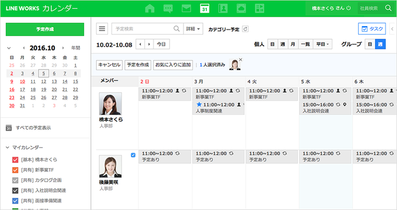Select group 週 view tab
Image resolution: width=397 pixels, height=210 pixels.
coord(380,44)
